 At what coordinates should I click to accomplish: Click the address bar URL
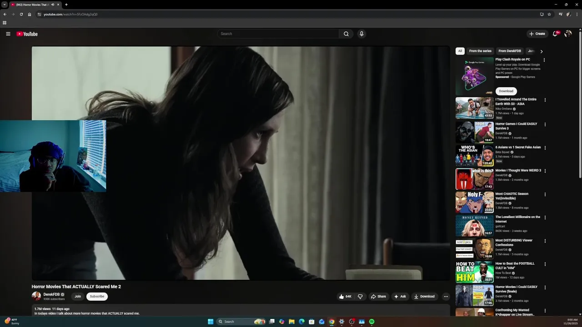70,14
